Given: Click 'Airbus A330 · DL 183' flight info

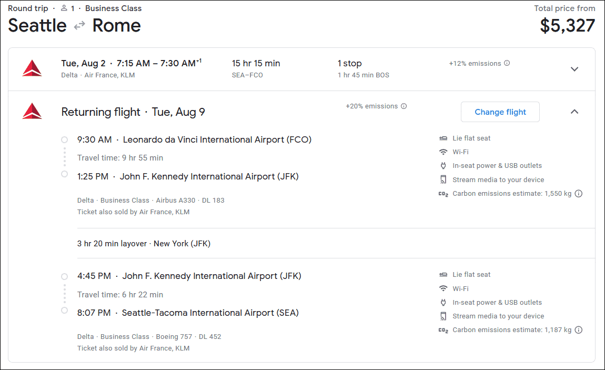Looking at the screenshot, I should coord(190,200).
